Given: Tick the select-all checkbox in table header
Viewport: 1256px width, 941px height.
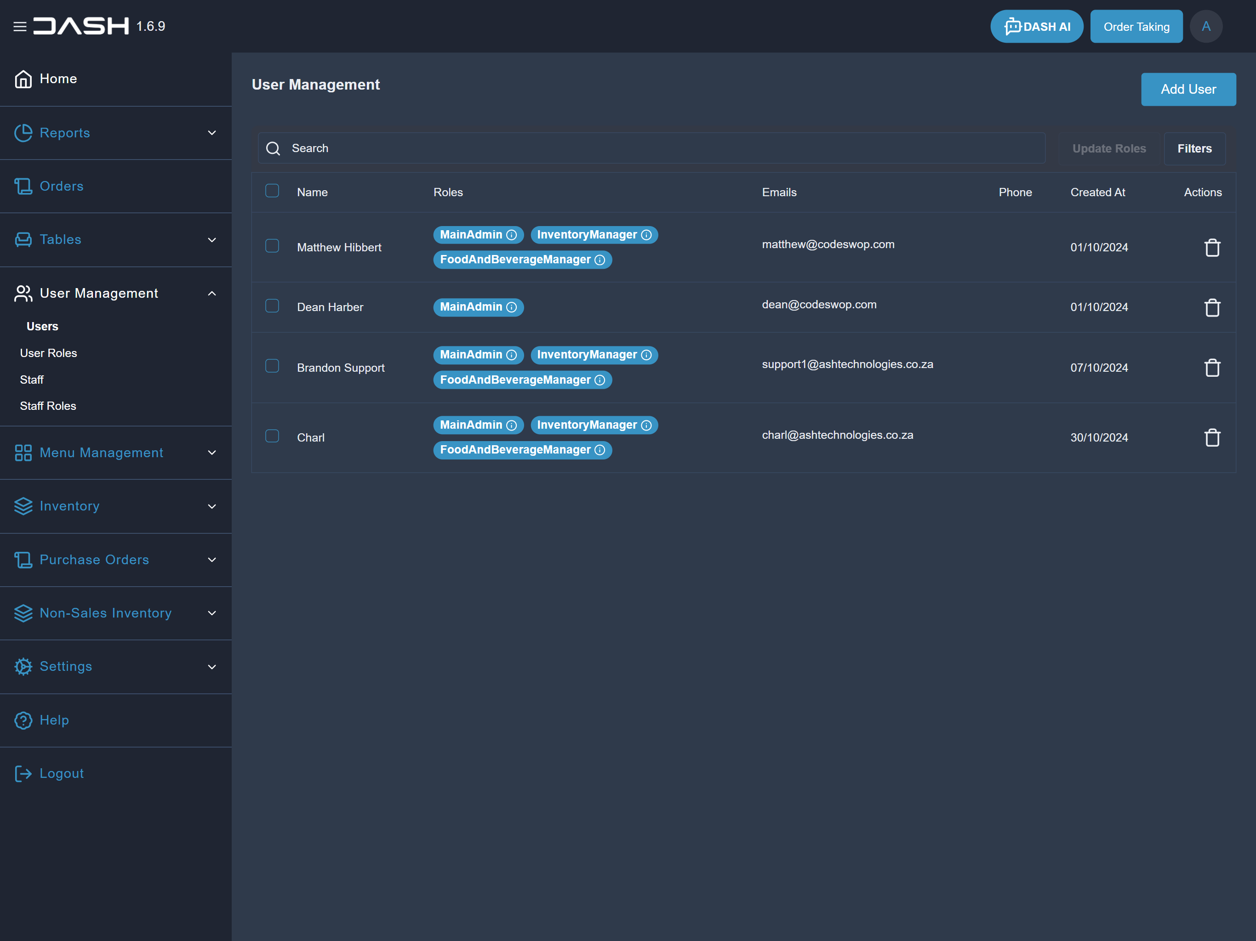Looking at the screenshot, I should 272,191.
